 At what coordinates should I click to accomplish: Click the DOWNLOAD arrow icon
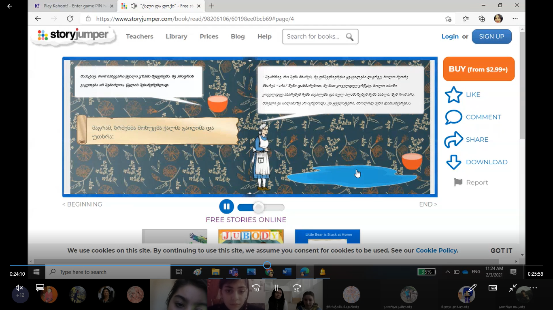tap(453, 162)
